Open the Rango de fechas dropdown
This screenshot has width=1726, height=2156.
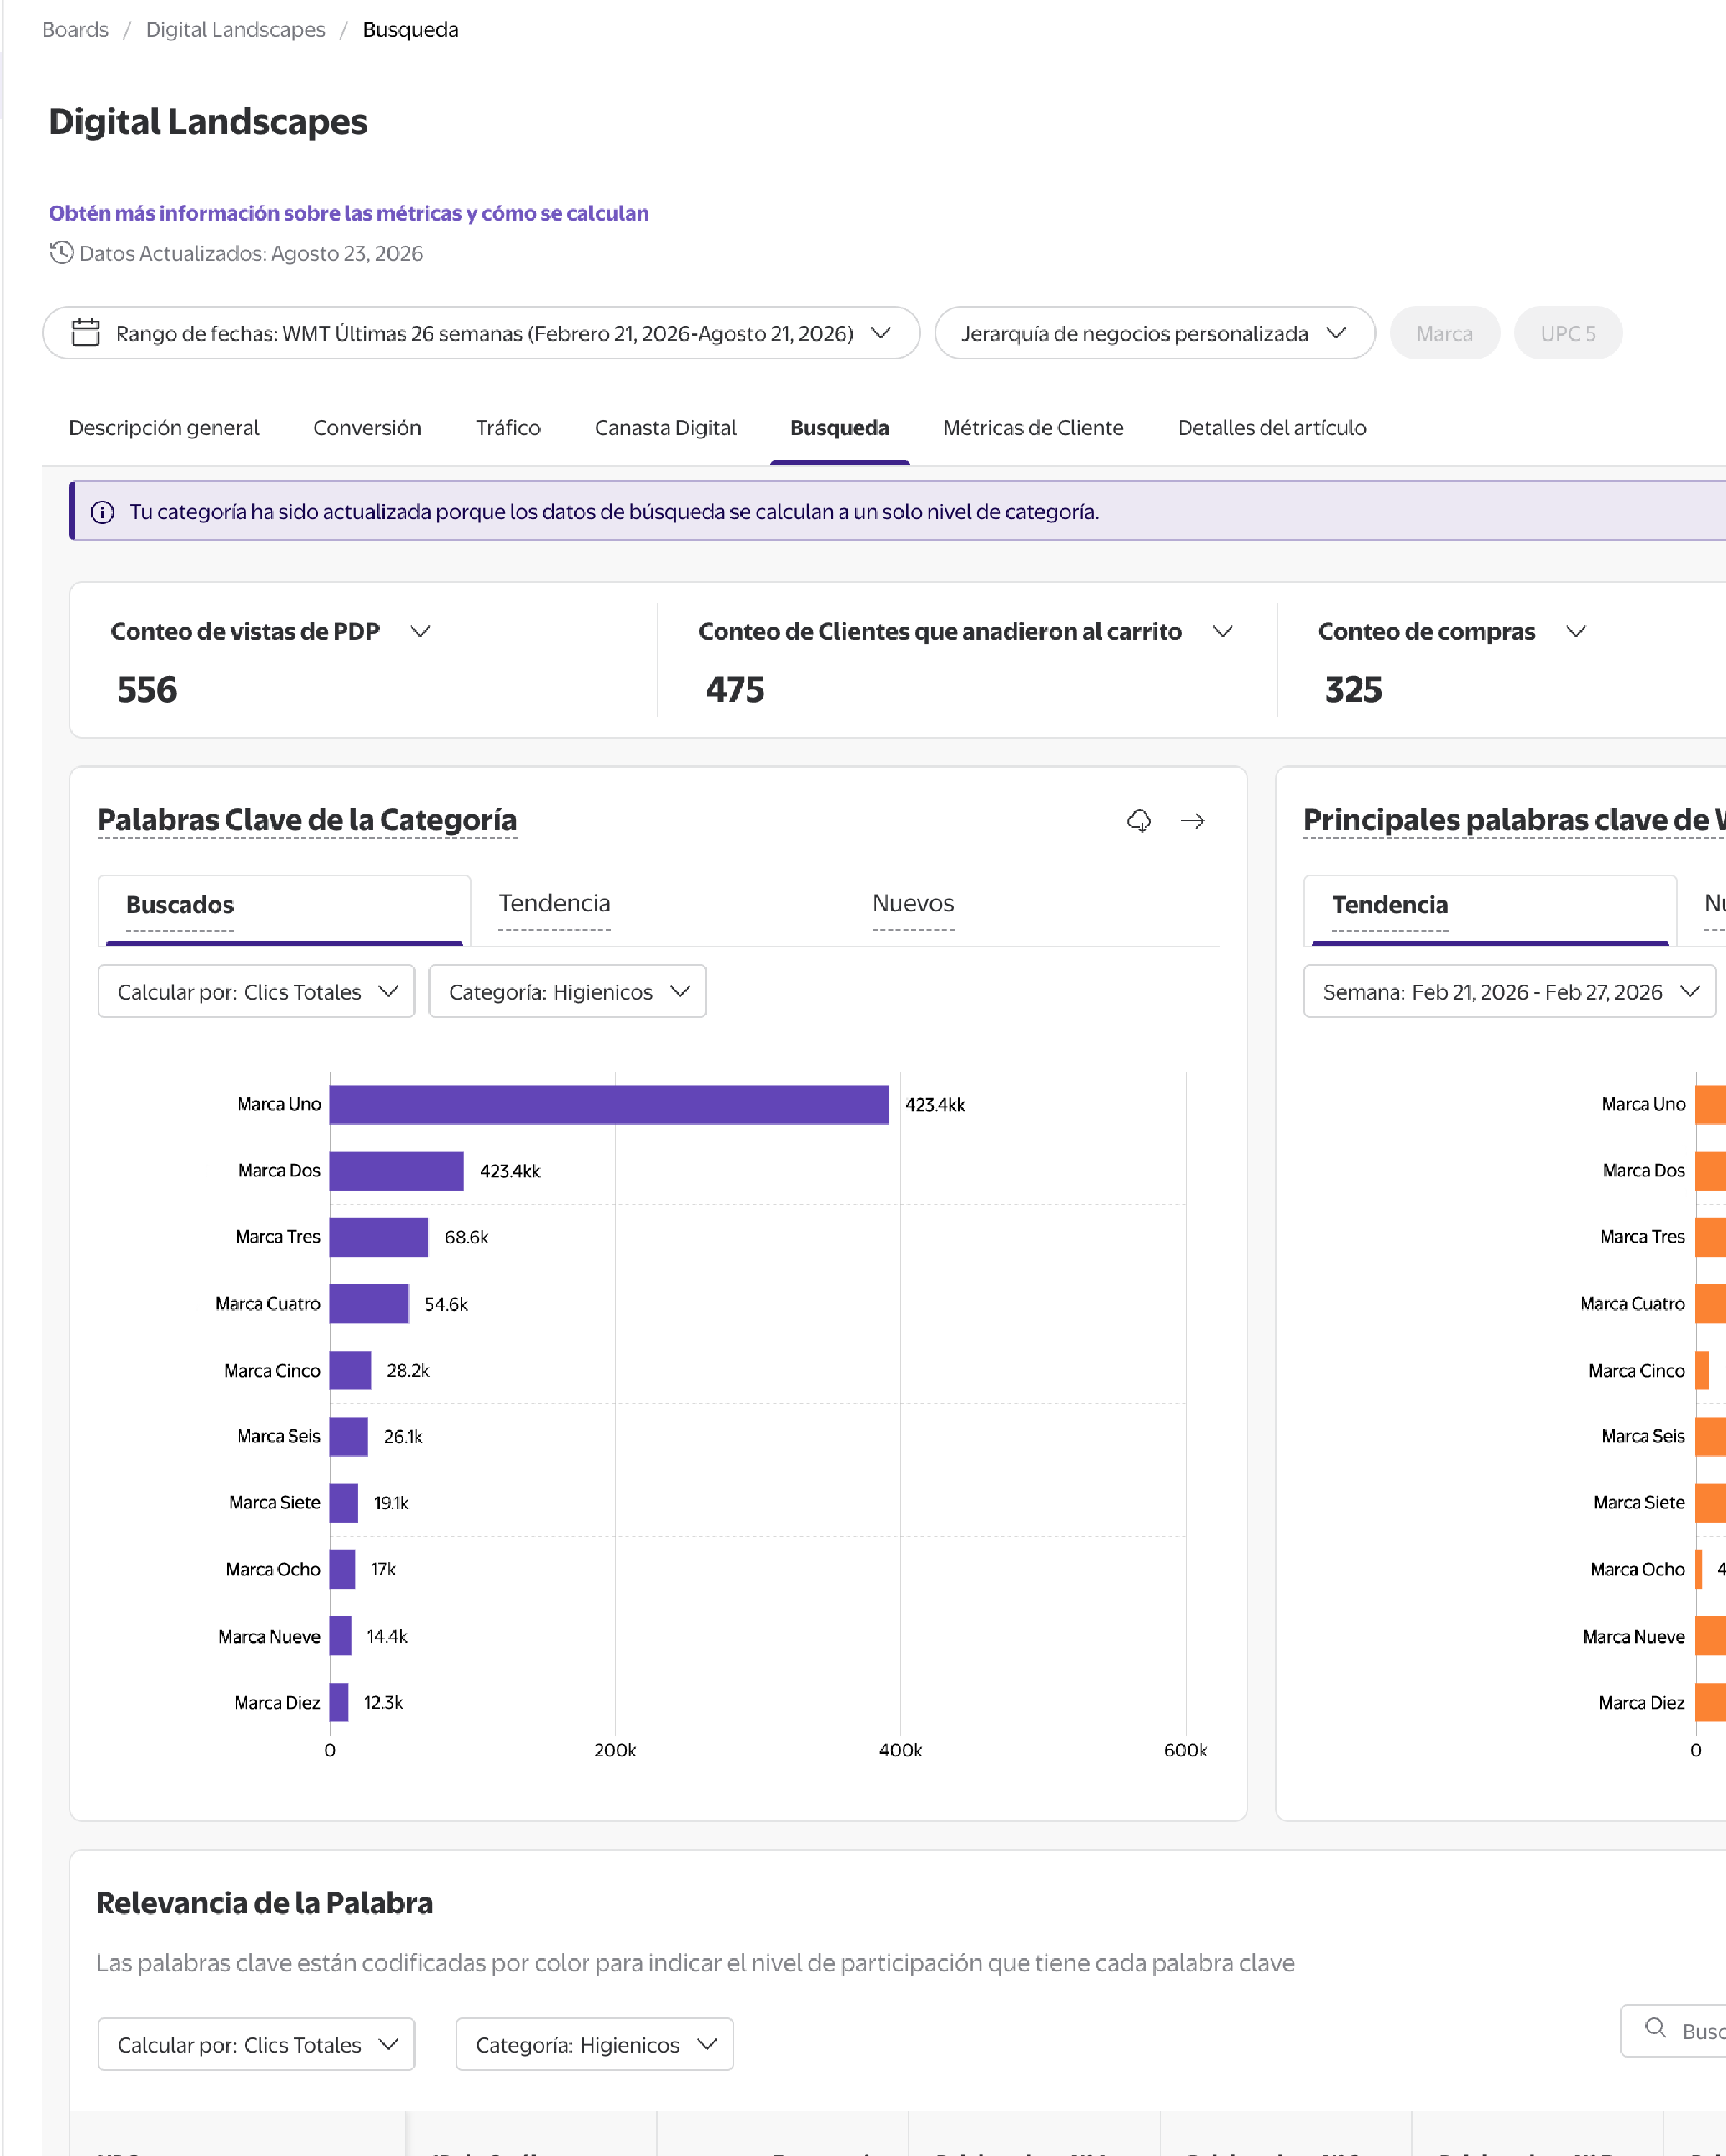(481, 333)
